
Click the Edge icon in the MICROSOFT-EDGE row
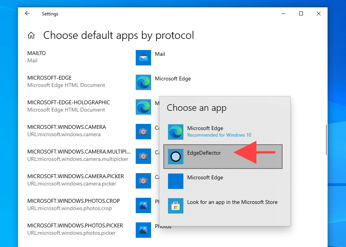[x=143, y=82]
